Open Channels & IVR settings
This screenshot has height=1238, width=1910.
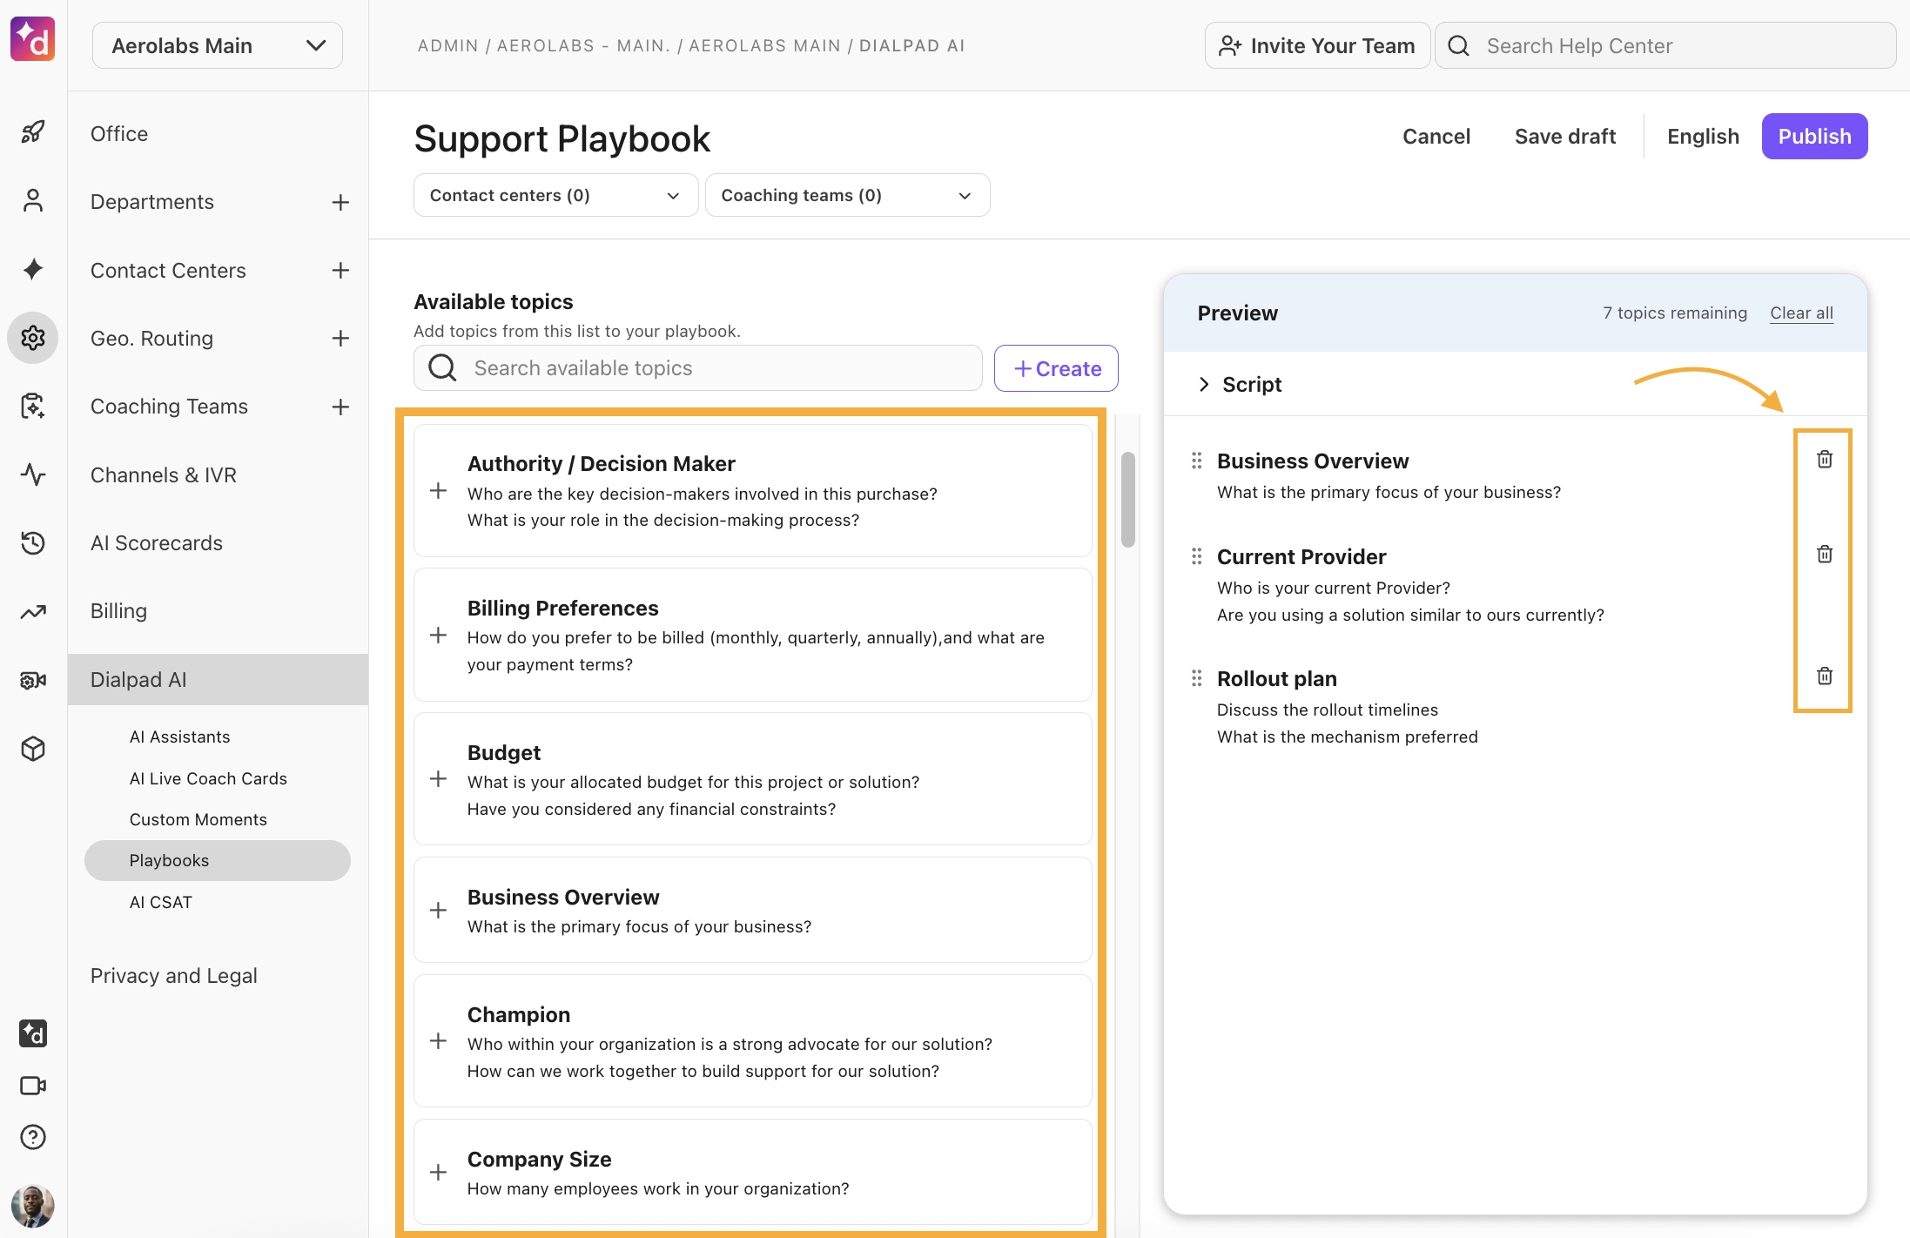(x=164, y=475)
